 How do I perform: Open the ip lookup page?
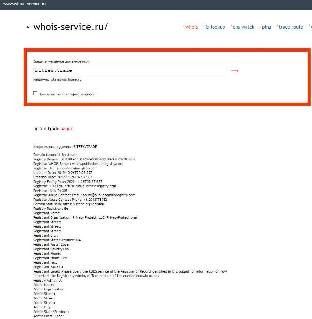(215, 27)
